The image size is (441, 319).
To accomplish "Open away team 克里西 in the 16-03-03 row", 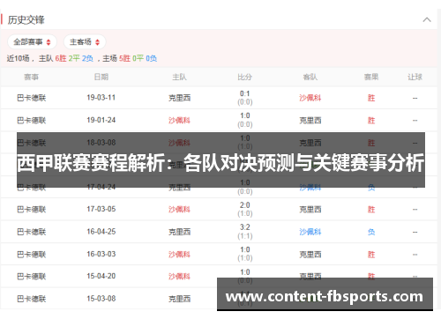I will 310,255.
